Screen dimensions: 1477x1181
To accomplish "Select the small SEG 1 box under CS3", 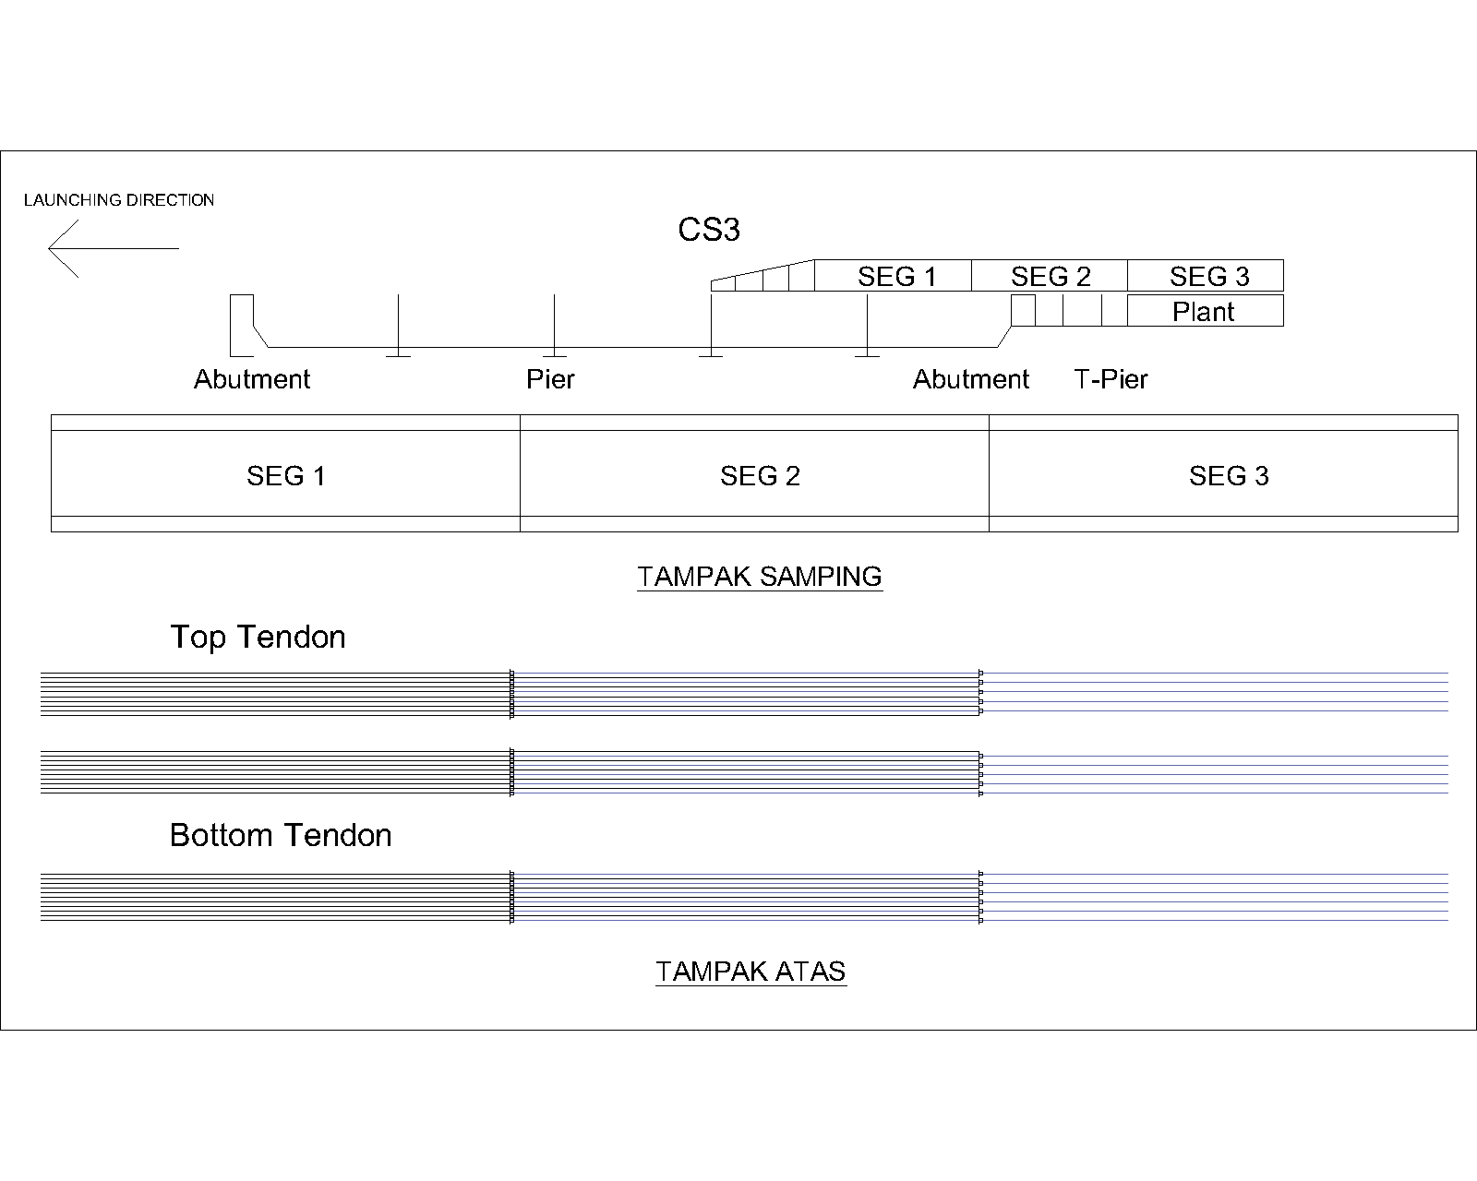I will click(894, 276).
